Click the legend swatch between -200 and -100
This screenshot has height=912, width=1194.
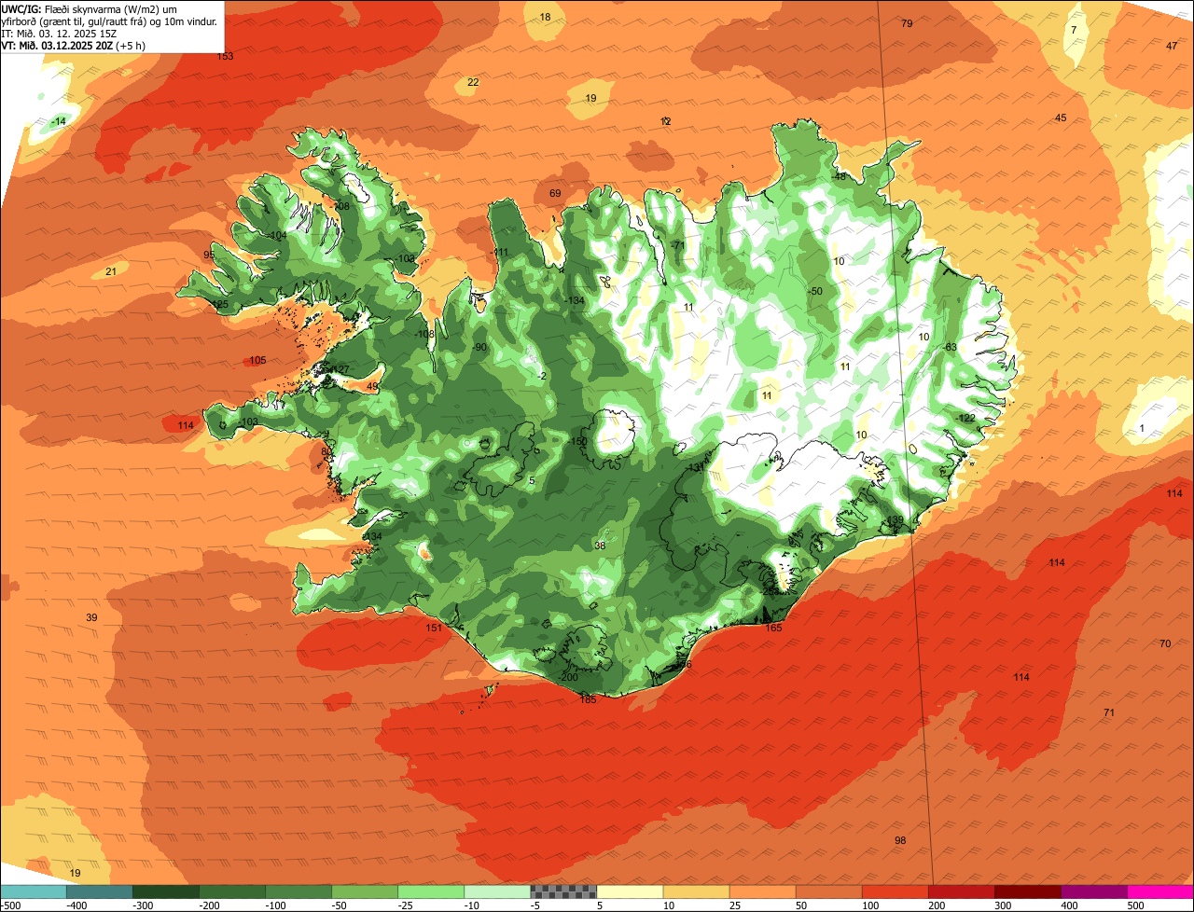tap(232, 891)
